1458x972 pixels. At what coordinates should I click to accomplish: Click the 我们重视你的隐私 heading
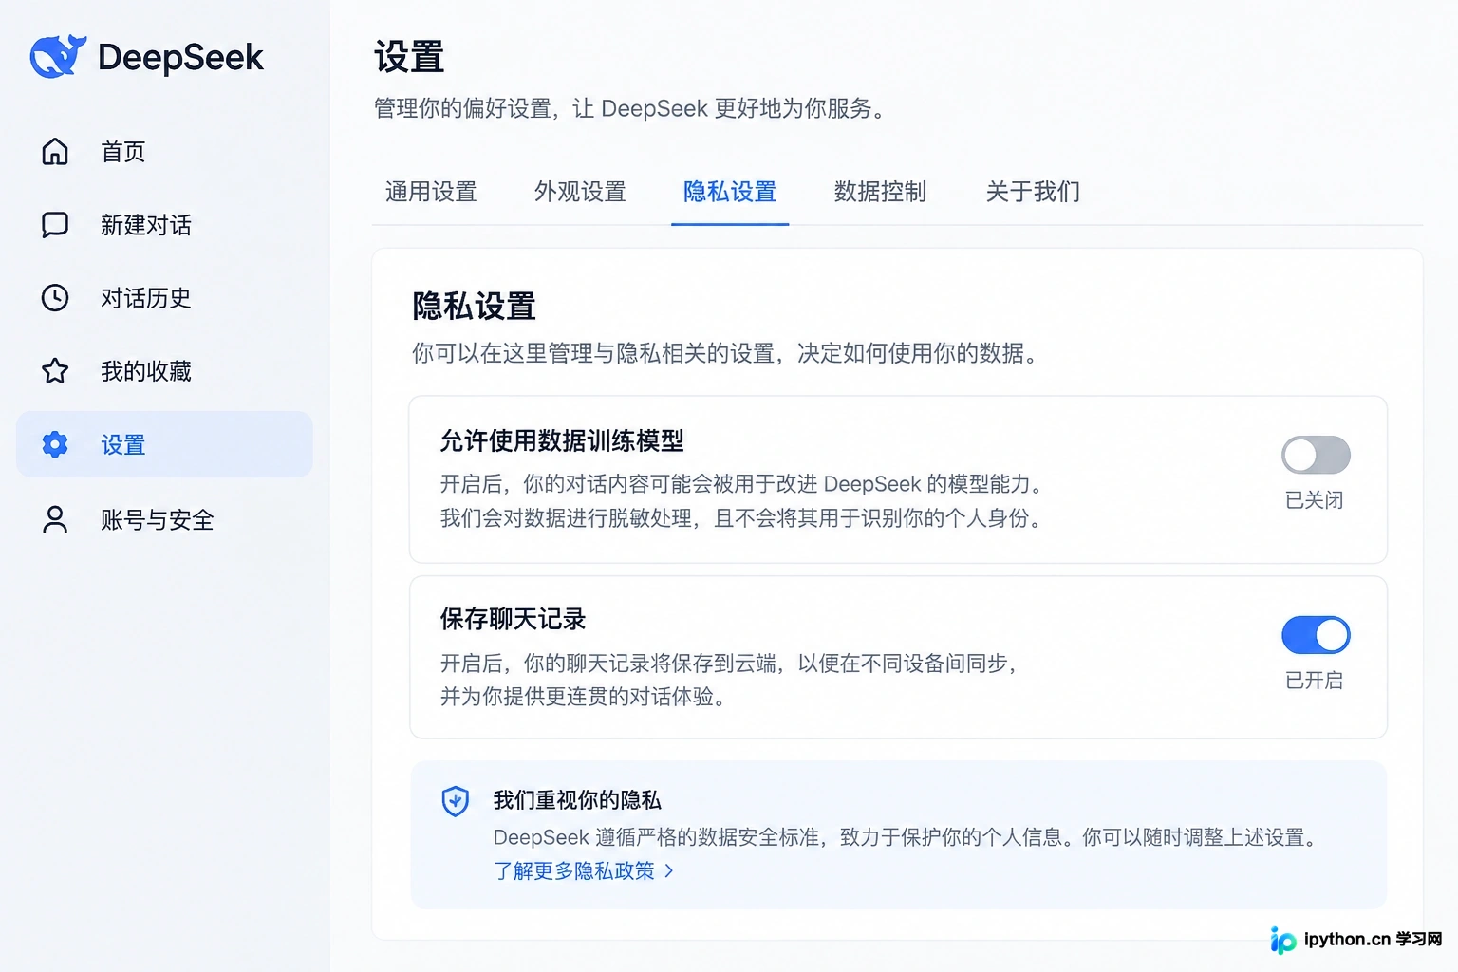[x=577, y=800]
